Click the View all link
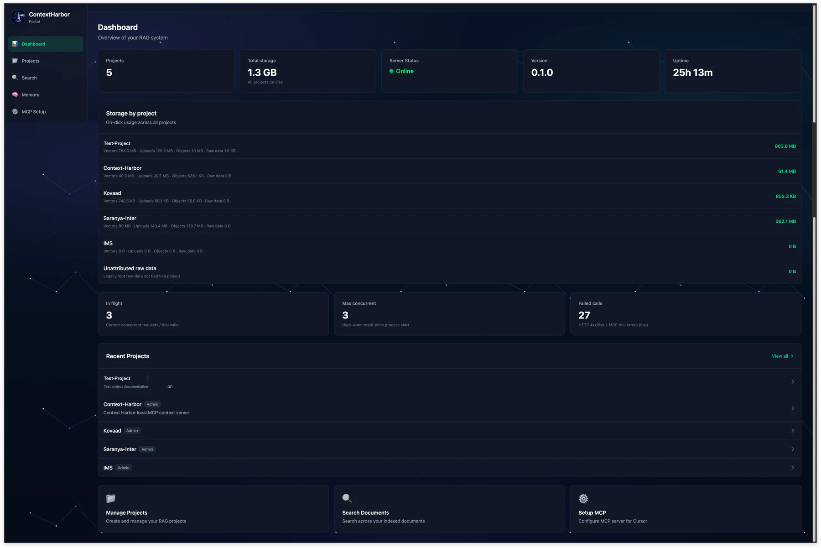 click(782, 356)
